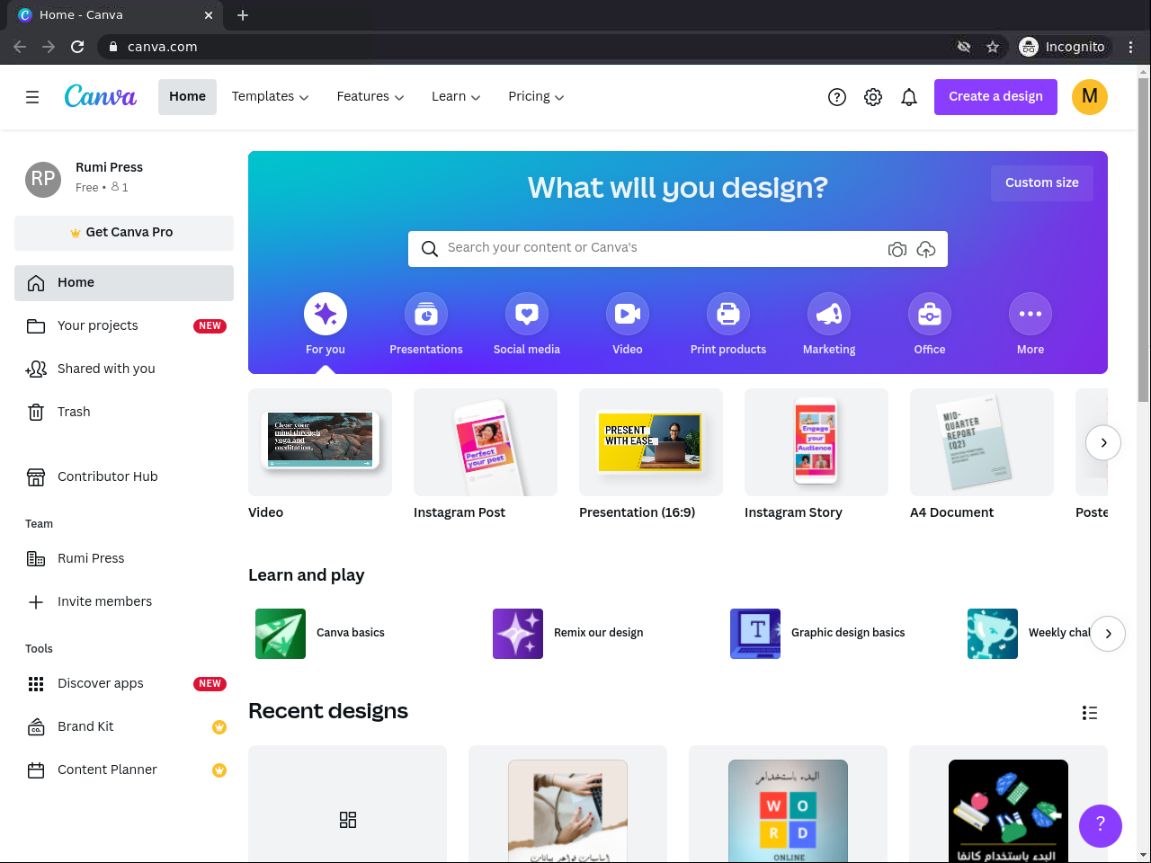
Task: Open Discover apps
Action: [x=124, y=684]
